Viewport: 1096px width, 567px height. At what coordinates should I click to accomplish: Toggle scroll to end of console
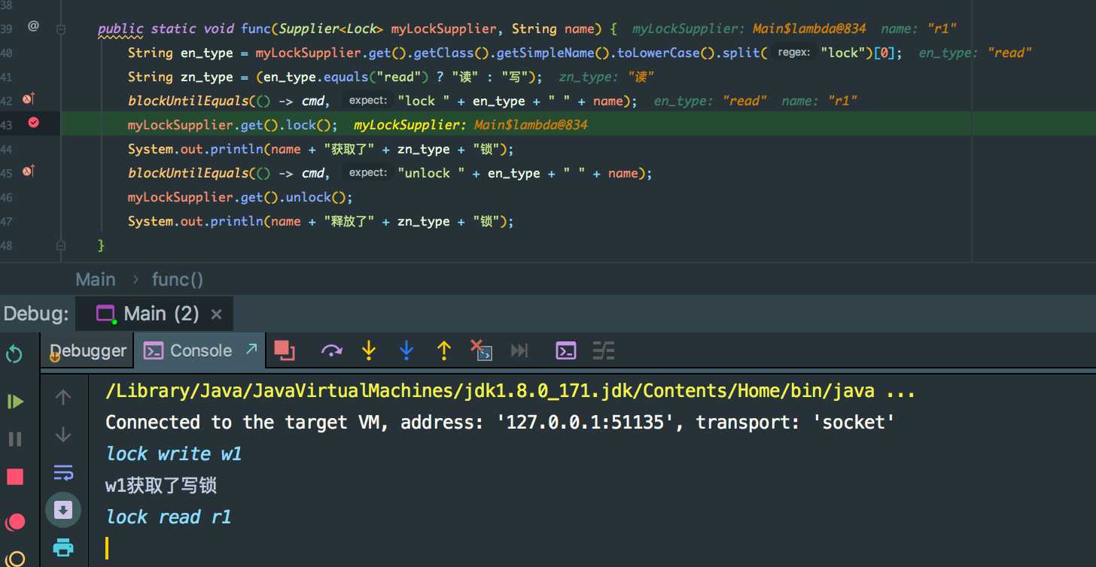(63, 510)
